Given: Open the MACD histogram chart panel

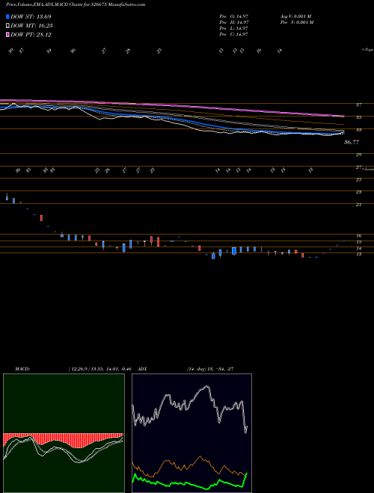Looking at the screenshot, I should pyautogui.click(x=64, y=433).
